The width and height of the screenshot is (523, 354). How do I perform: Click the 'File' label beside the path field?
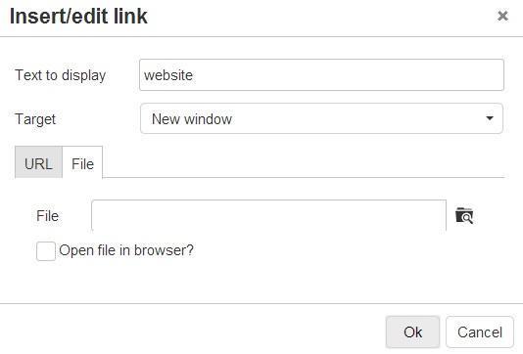tap(47, 216)
